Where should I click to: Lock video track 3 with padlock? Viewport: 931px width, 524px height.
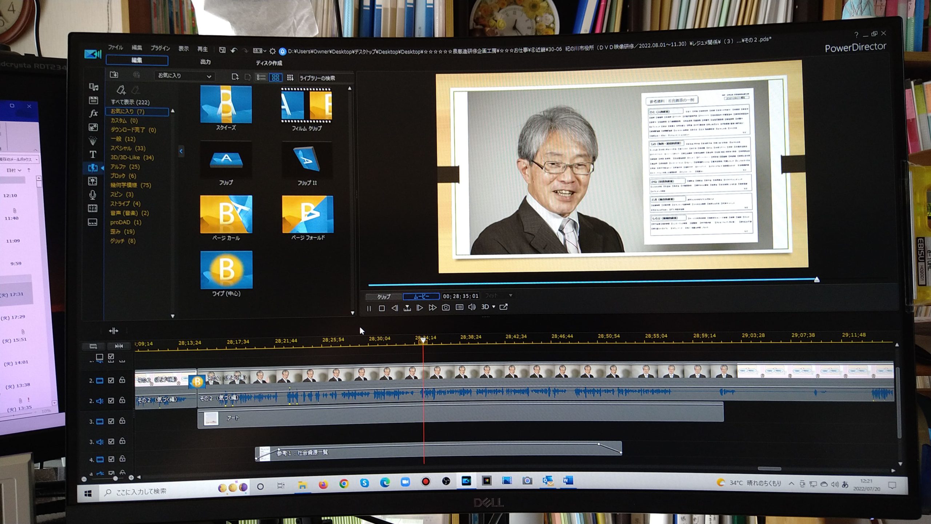pyautogui.click(x=123, y=421)
